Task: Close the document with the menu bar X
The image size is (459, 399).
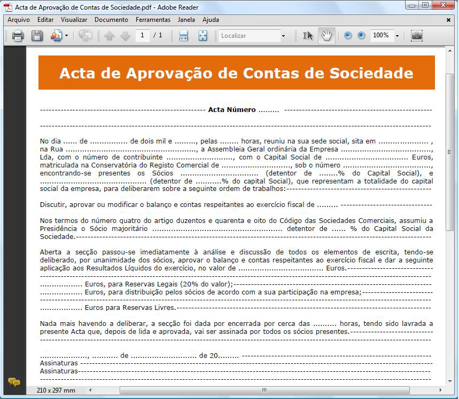Action: pyautogui.click(x=448, y=20)
